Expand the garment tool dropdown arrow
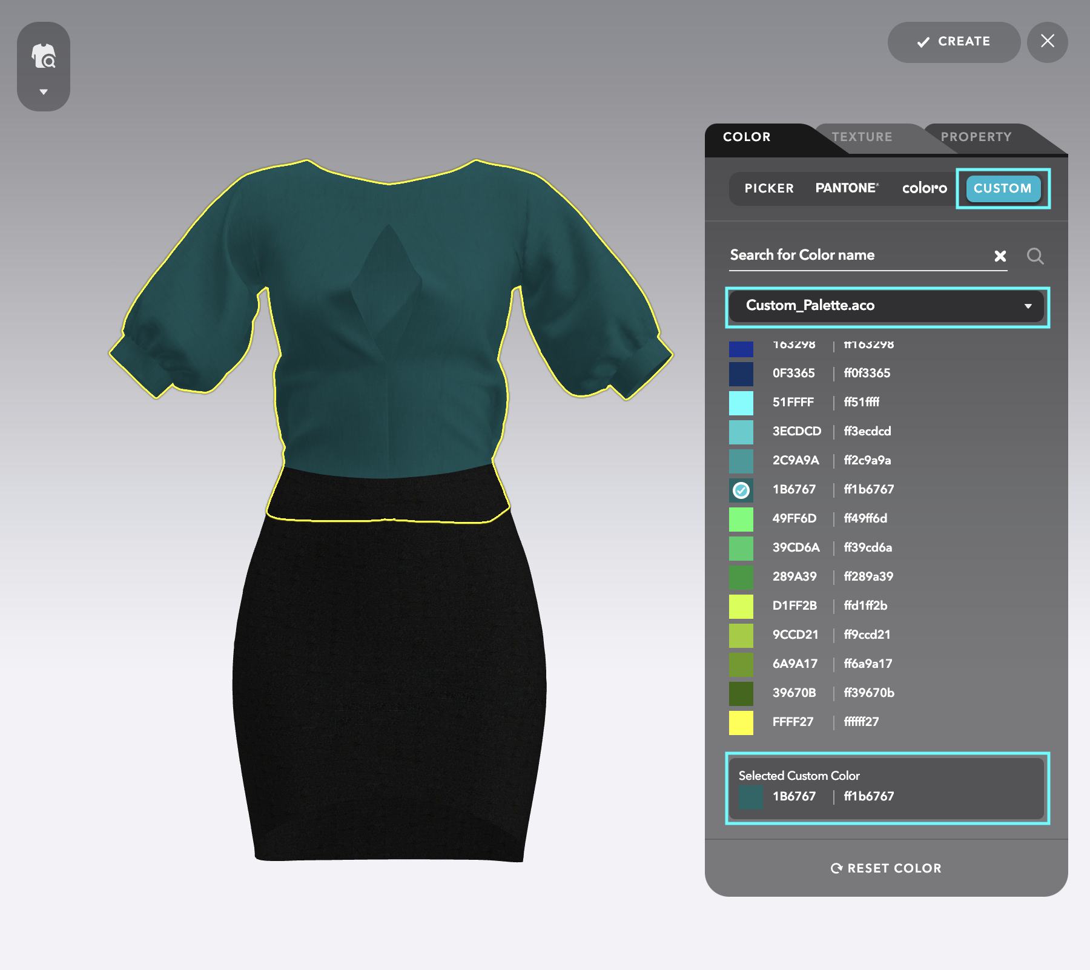1090x970 pixels. coord(44,92)
